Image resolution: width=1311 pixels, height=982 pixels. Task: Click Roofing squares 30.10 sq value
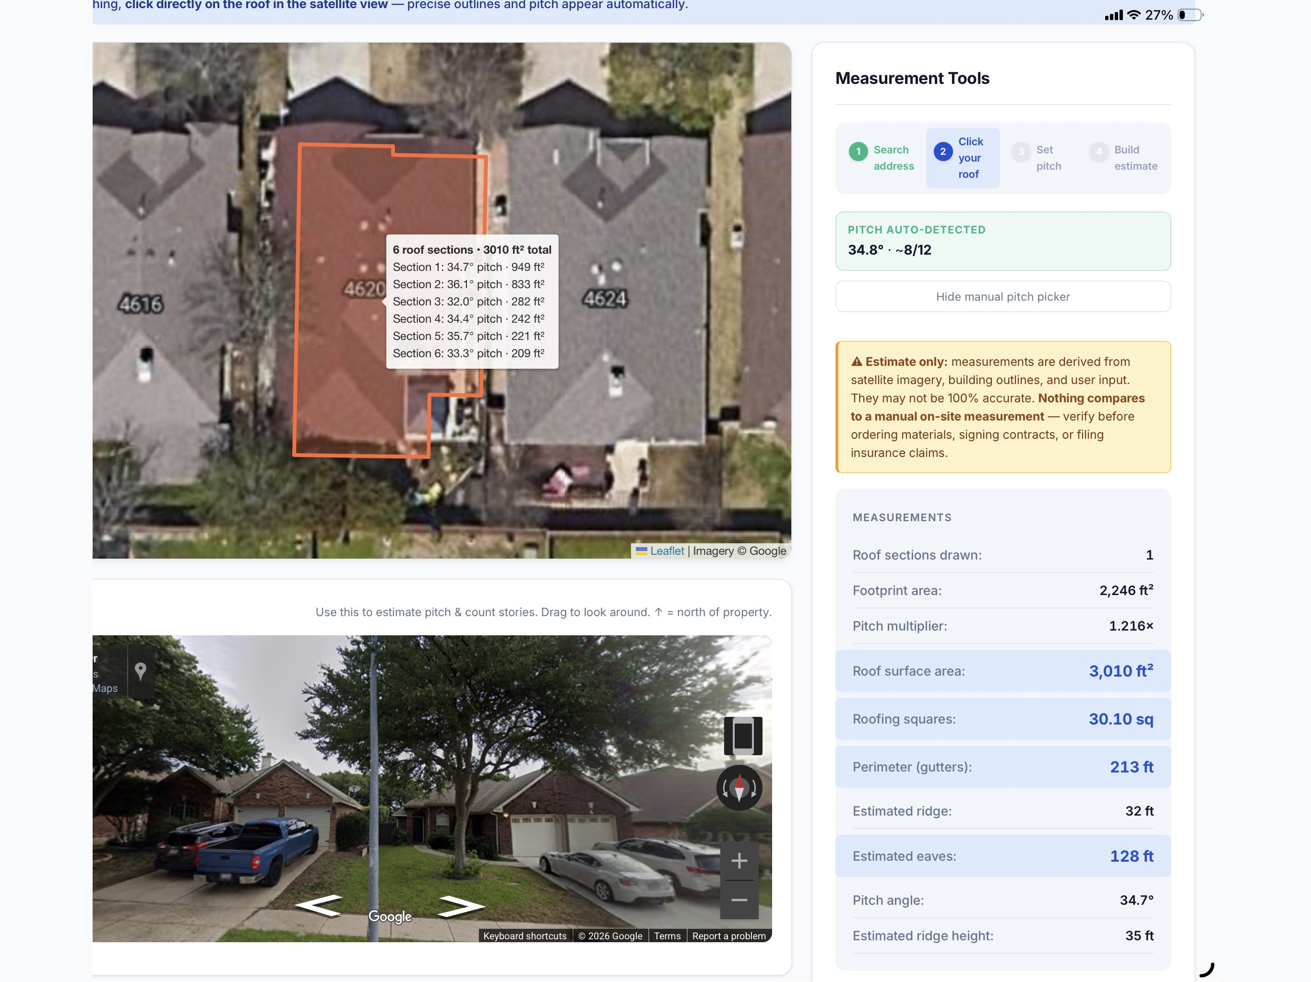(x=1121, y=718)
